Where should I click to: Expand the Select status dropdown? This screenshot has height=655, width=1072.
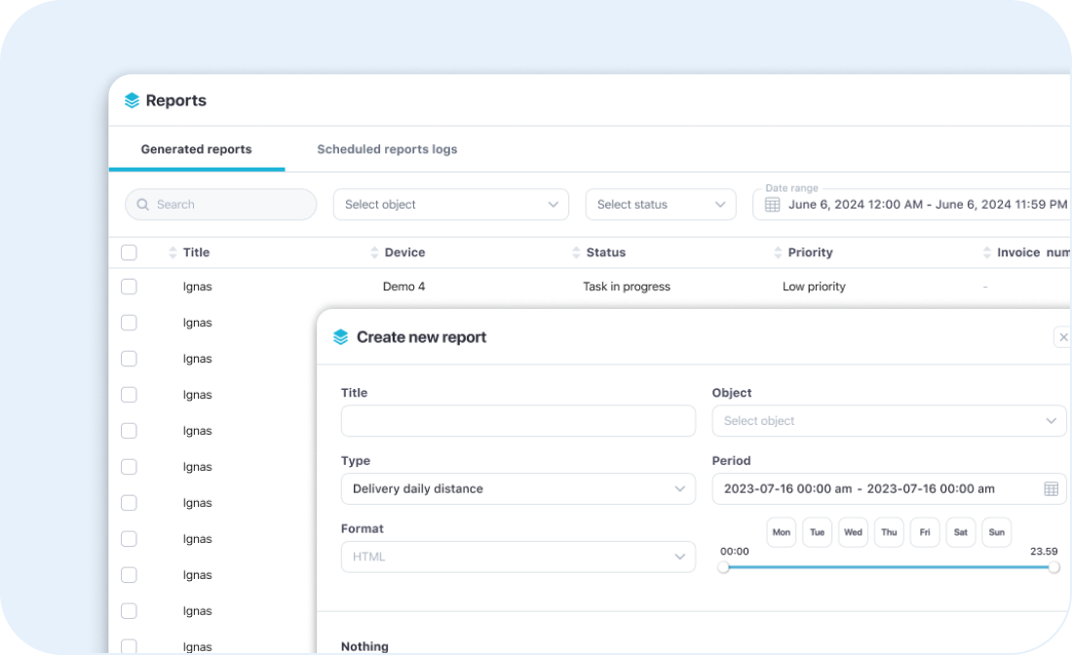[x=661, y=205]
